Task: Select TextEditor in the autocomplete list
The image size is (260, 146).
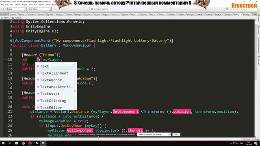Action: click(55, 107)
